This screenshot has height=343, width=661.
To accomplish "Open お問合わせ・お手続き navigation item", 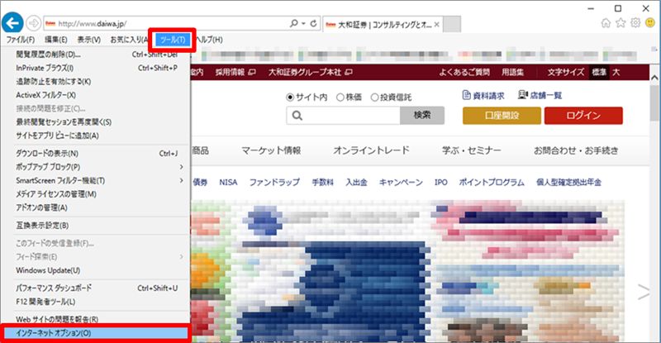I will point(576,150).
